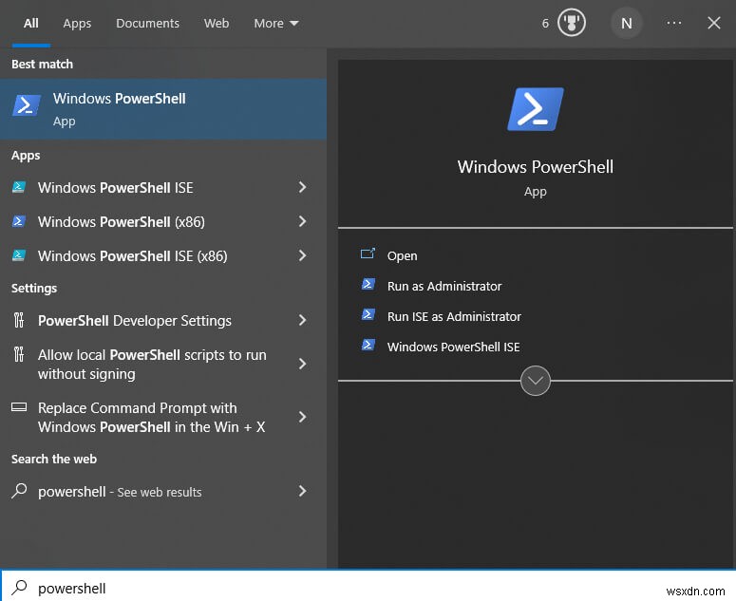
Task: Click the rewards points number 6
Action: tap(545, 23)
